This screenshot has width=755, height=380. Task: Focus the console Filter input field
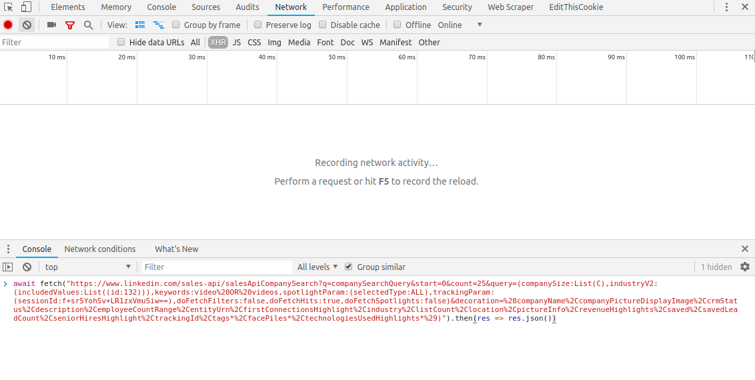(217, 267)
